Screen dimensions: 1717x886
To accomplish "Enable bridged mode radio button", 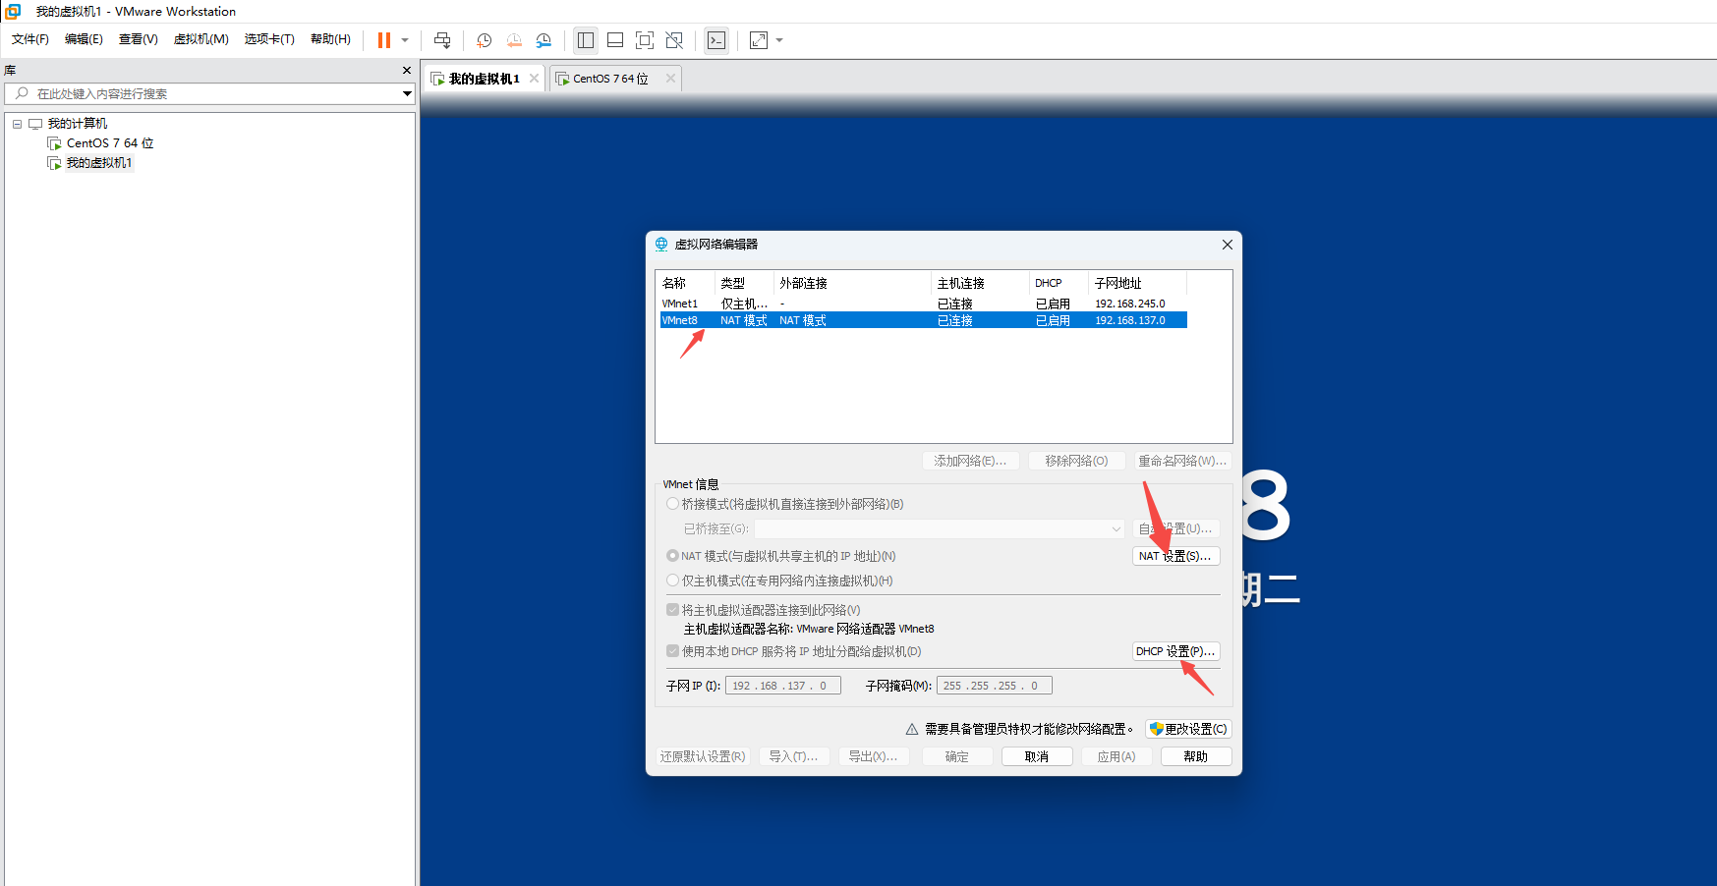I will [x=672, y=503].
